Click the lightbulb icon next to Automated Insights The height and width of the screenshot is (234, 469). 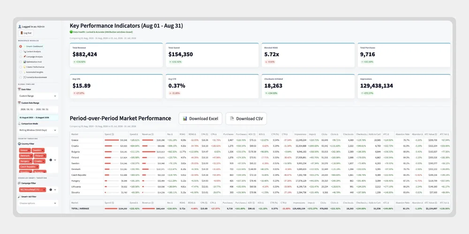25,72
